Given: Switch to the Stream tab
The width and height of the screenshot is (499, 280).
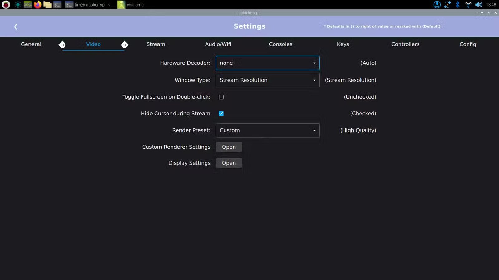Looking at the screenshot, I should 156,44.
